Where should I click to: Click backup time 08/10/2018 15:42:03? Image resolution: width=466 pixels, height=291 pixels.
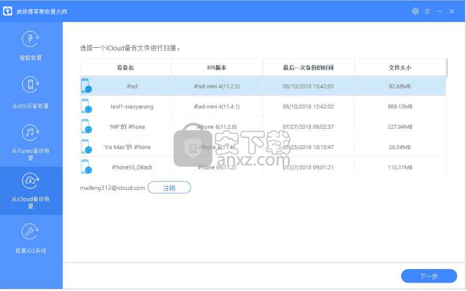(x=308, y=86)
